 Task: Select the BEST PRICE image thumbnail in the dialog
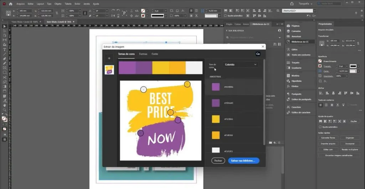click(x=109, y=70)
